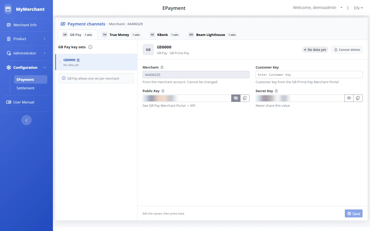Show the Secret Key with eye icon
The width and height of the screenshot is (370, 231).
[x=349, y=98]
